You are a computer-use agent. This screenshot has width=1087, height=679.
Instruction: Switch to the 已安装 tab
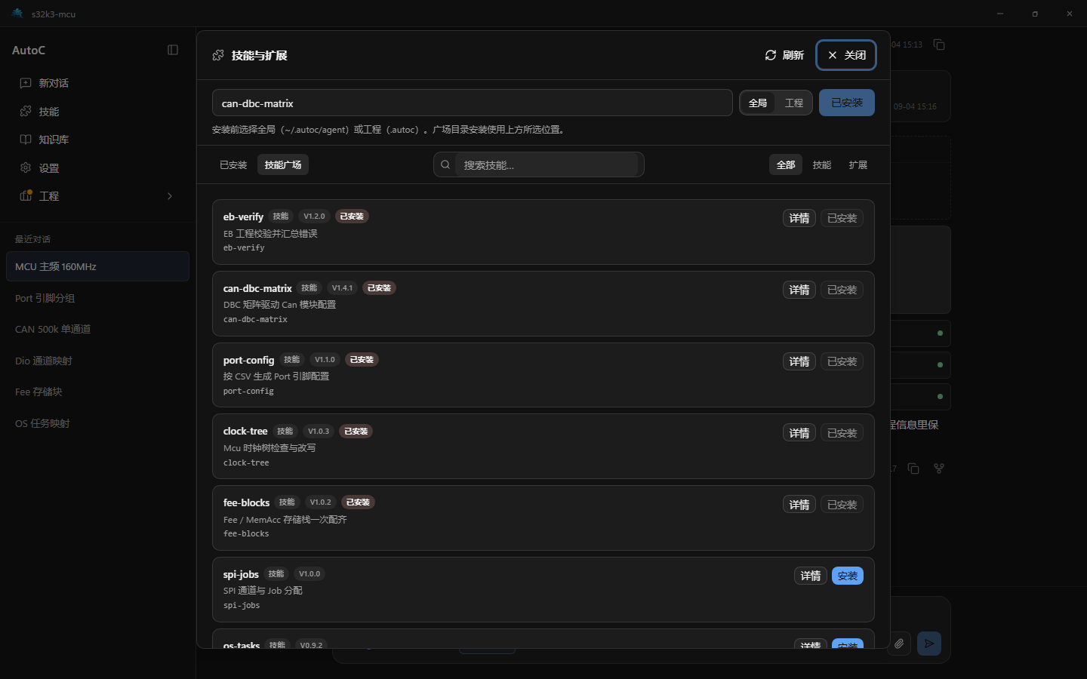(x=233, y=164)
